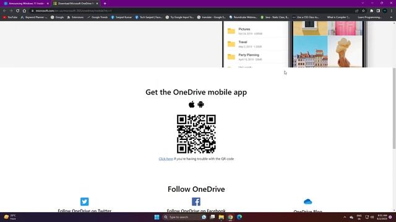Open the YouTube bookmark

[x=10, y=17]
